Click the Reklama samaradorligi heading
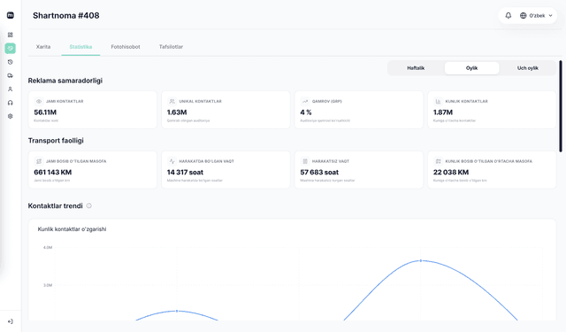Image resolution: width=566 pixels, height=332 pixels. pyautogui.click(x=65, y=81)
